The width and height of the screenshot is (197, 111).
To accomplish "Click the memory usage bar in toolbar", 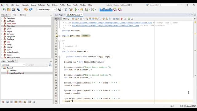I will point(106,10).
